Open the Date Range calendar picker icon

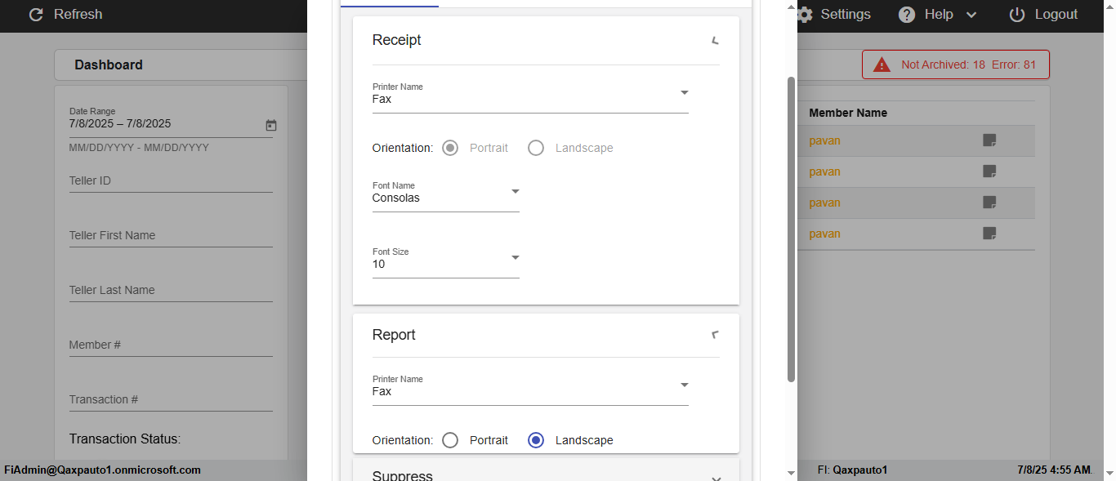click(271, 125)
